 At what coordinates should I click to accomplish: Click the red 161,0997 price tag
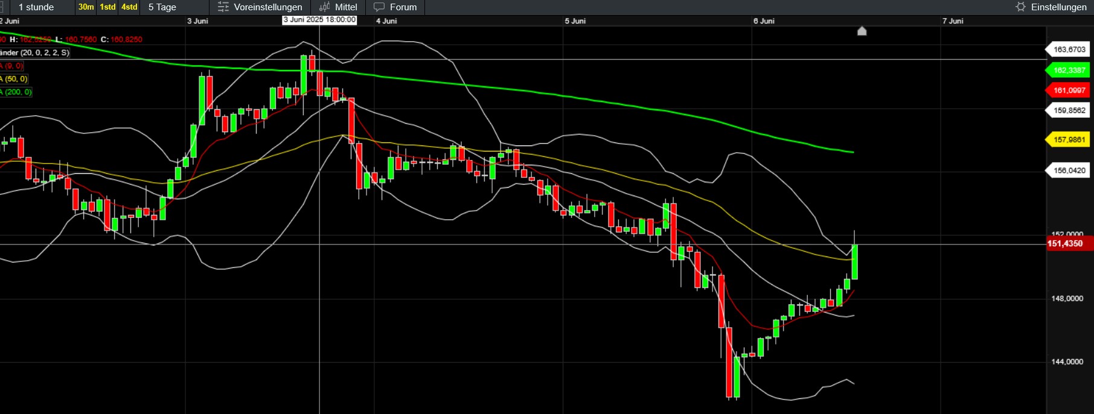1068,91
